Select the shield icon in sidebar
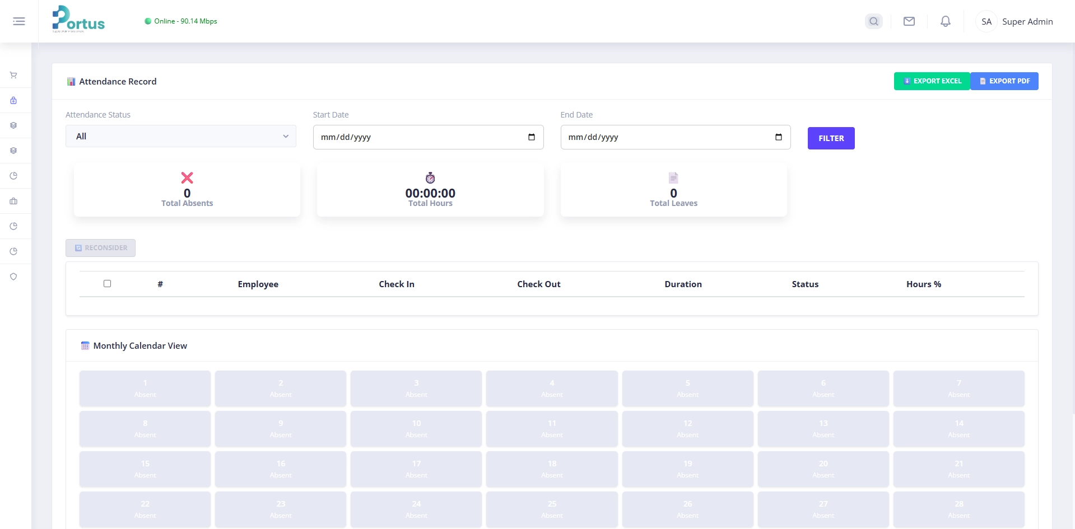Image resolution: width=1075 pixels, height=529 pixels. (13, 277)
